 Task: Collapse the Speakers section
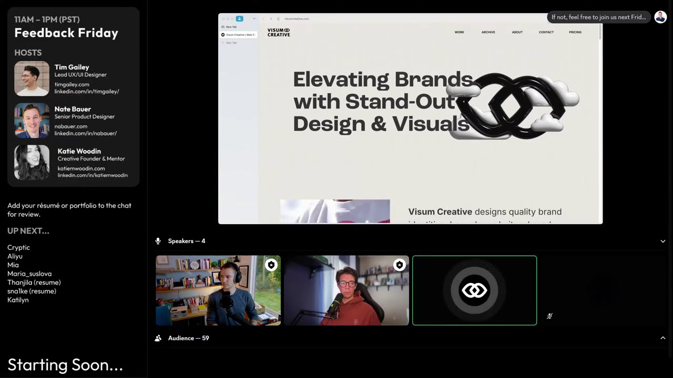click(663, 241)
